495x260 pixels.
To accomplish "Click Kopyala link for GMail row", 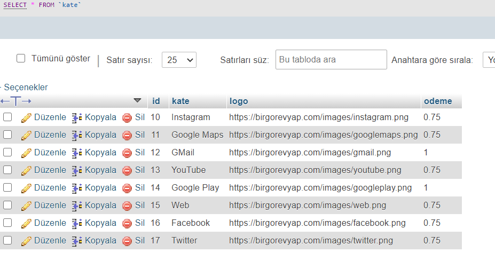I will [101, 153].
